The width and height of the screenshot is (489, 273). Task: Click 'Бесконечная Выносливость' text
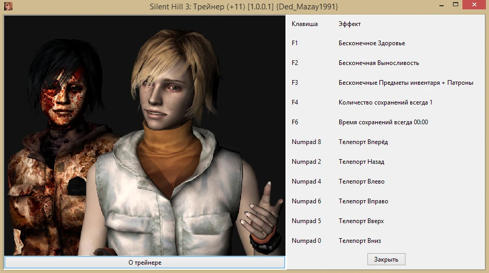tap(378, 63)
